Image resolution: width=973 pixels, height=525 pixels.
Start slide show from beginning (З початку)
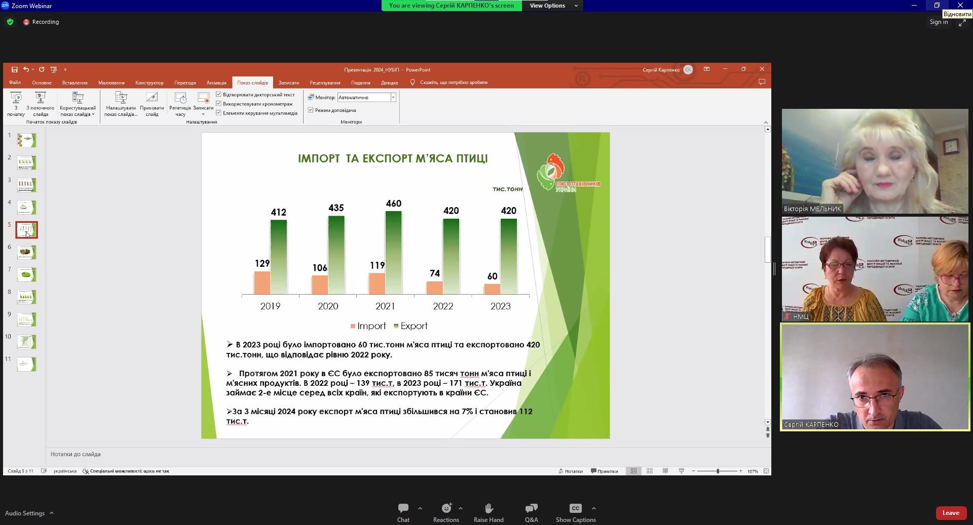tap(16, 104)
